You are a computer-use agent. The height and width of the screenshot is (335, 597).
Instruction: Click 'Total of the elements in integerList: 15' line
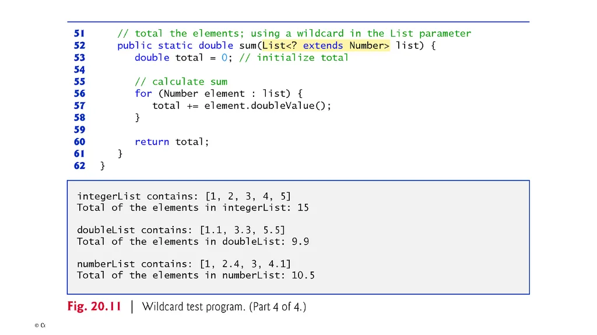pyautogui.click(x=192, y=208)
